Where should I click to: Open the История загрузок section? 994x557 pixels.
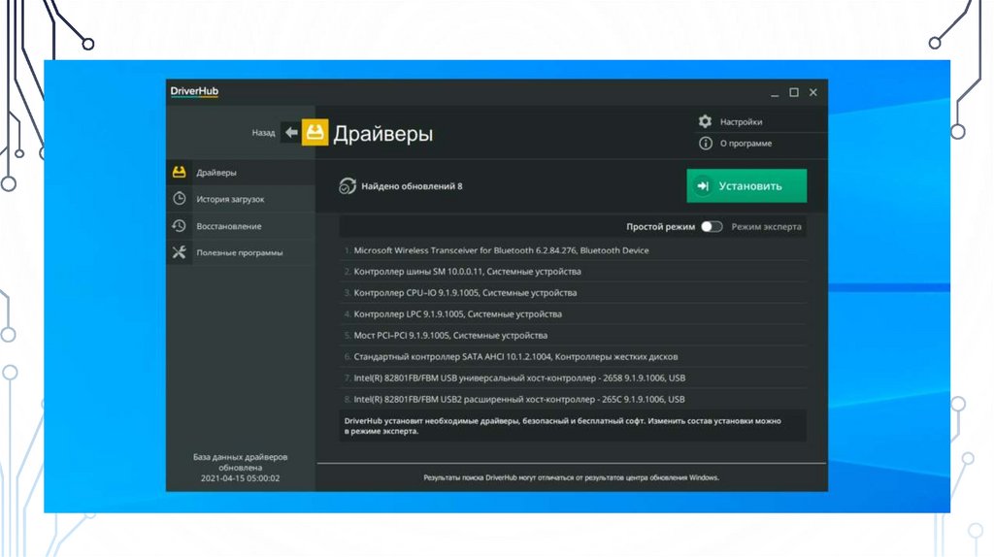point(241,199)
